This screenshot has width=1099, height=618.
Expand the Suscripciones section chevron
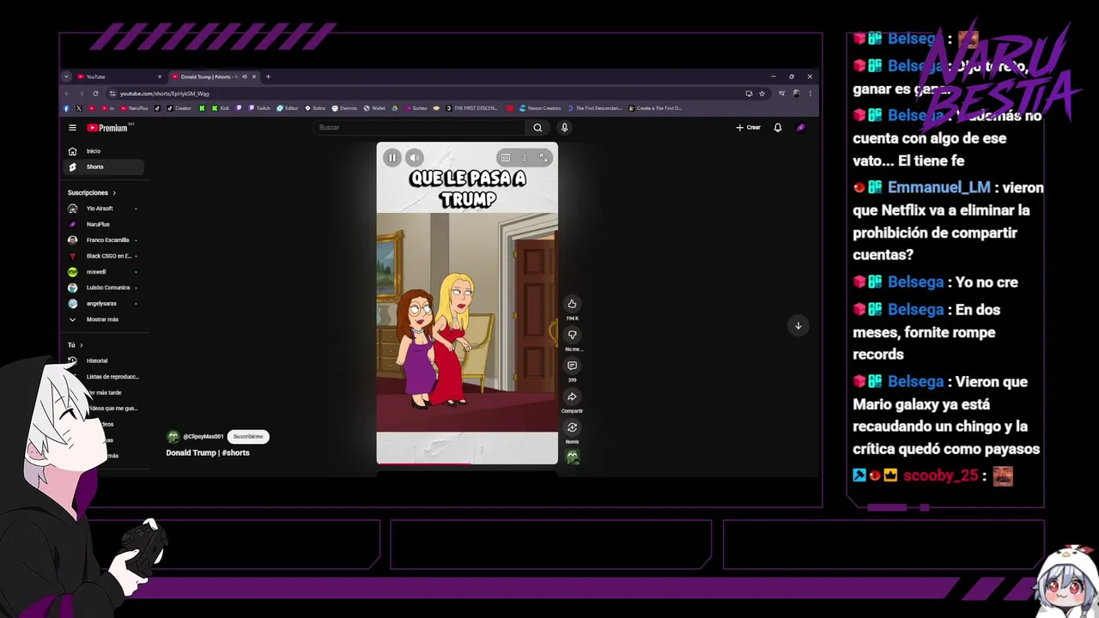coord(114,193)
